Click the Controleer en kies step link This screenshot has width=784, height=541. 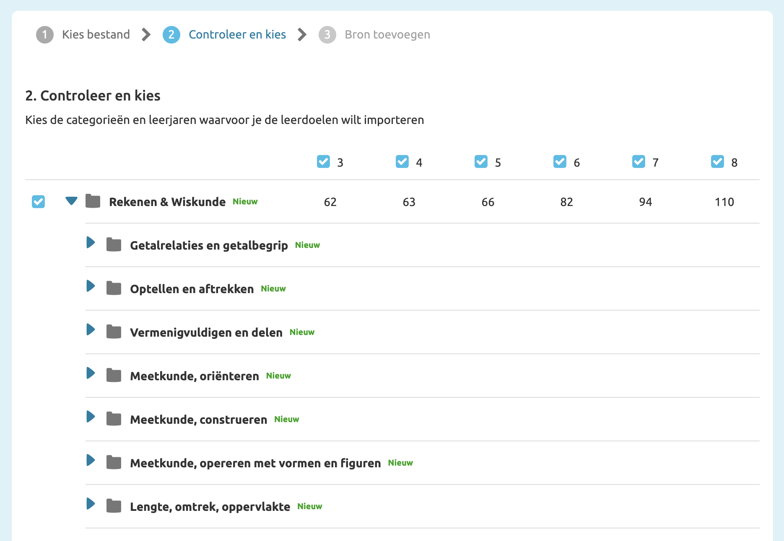[237, 34]
